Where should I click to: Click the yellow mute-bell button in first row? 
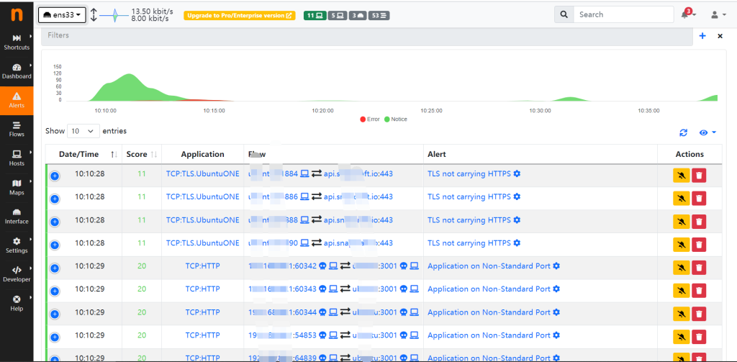680,175
